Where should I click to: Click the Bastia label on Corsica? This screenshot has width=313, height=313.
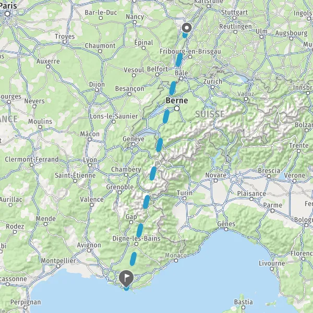[x=243, y=302]
